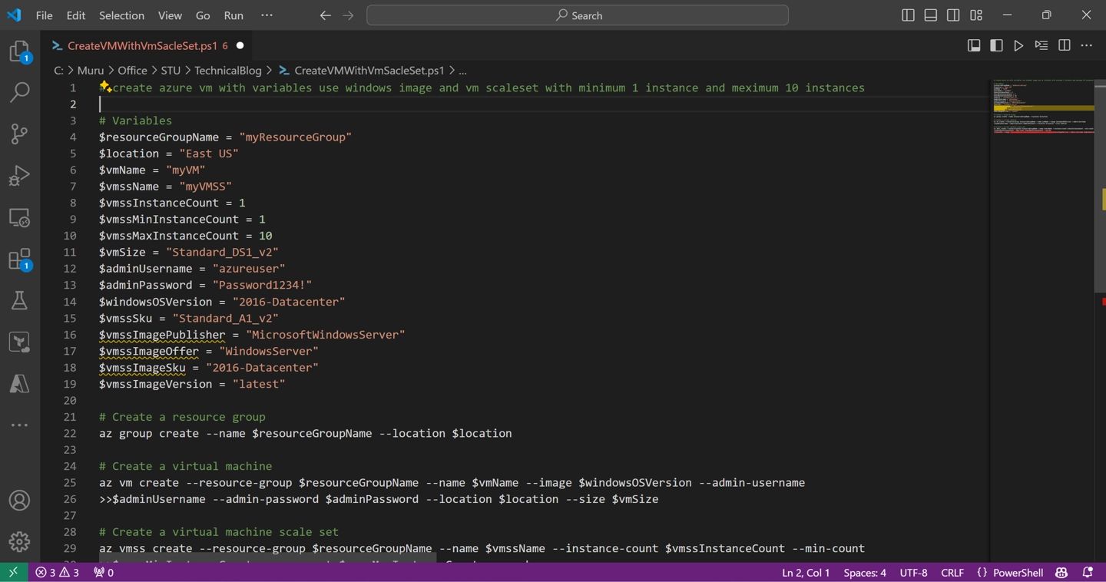Image resolution: width=1106 pixels, height=582 pixels.
Task: Open the Extensions view
Action: (x=19, y=260)
